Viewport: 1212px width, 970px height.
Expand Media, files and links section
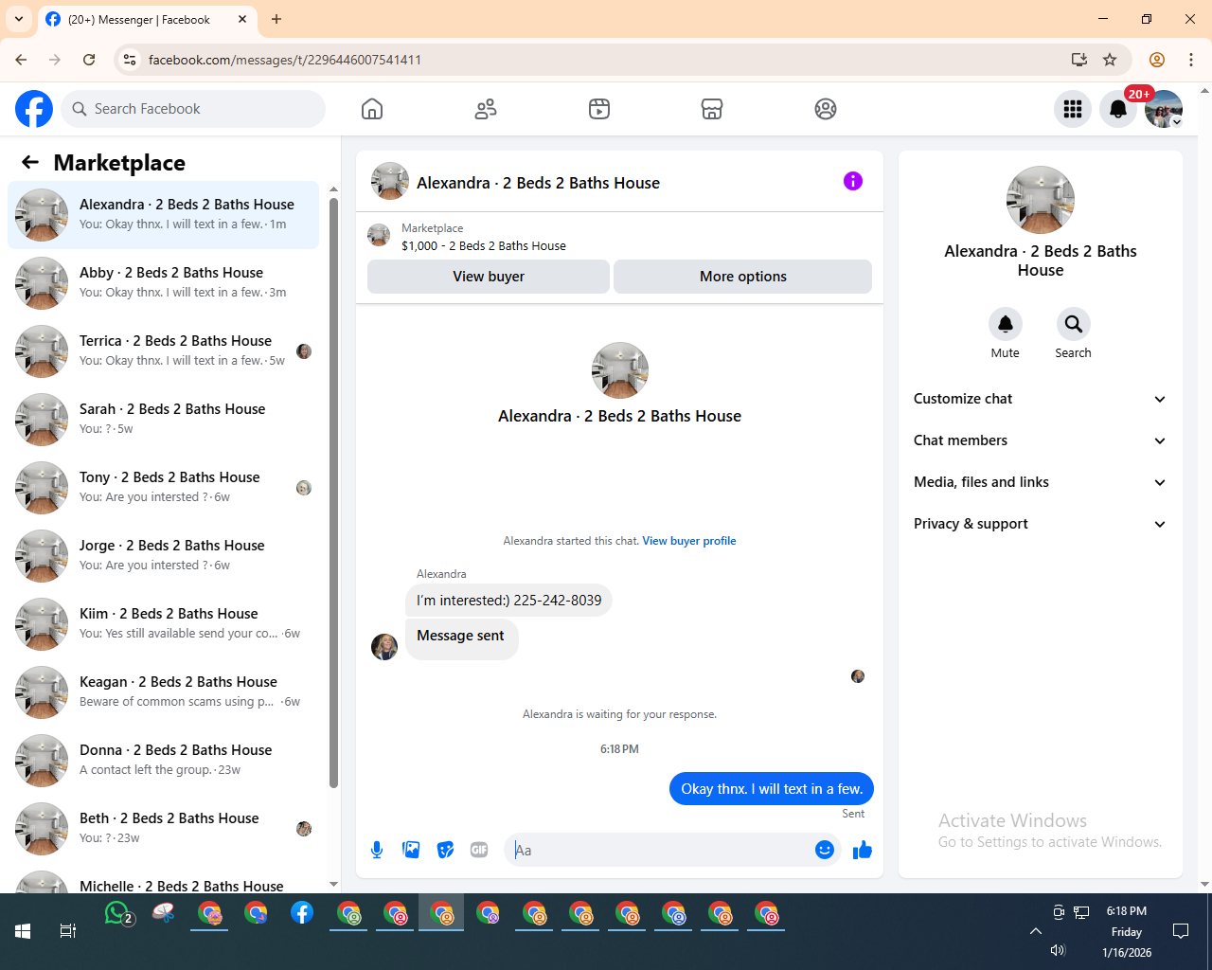pos(1041,482)
